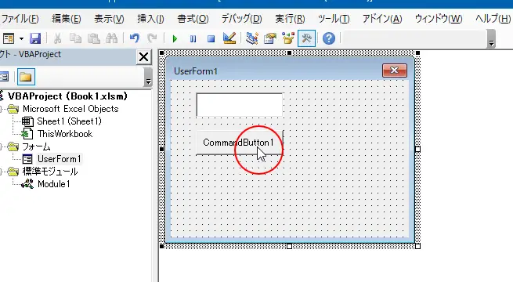Screen dimensions: 513x282
Task: Open the Project Explorer icon
Action: [x=252, y=38]
